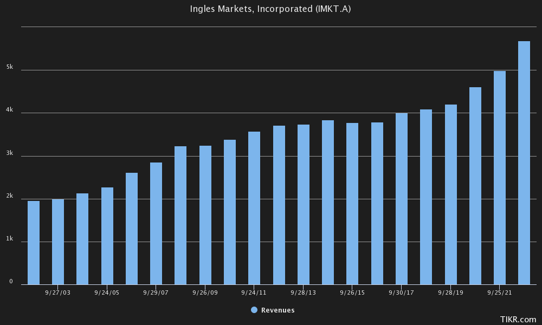The image size is (542, 325).
Task: Select the revenue bar for 9/26/09
Action: point(205,215)
